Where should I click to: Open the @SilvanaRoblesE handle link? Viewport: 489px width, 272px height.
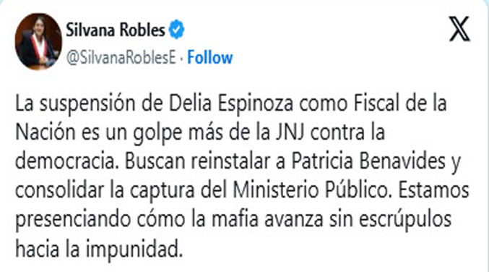click(121, 57)
